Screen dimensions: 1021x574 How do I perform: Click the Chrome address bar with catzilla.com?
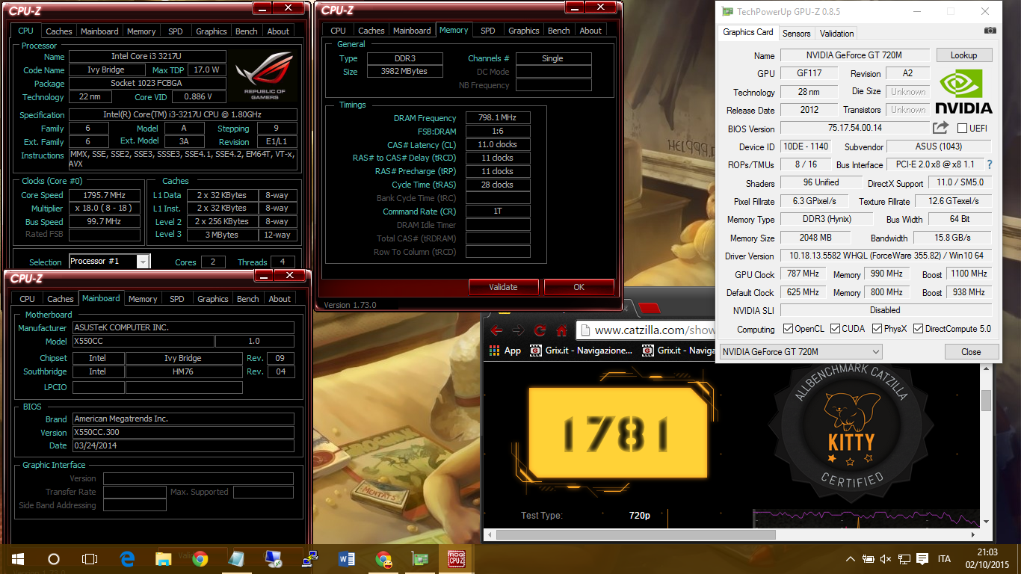647,330
